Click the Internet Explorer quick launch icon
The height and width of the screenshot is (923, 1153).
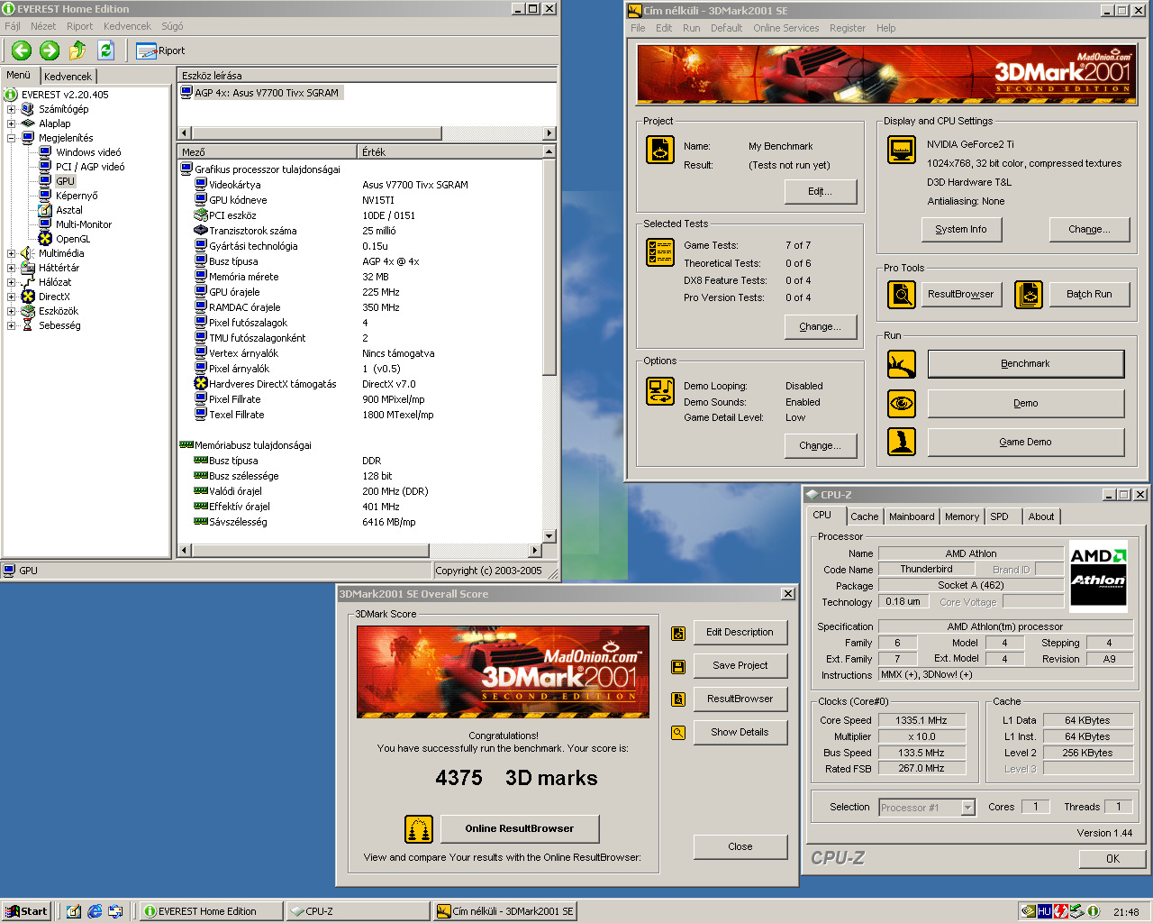point(95,911)
